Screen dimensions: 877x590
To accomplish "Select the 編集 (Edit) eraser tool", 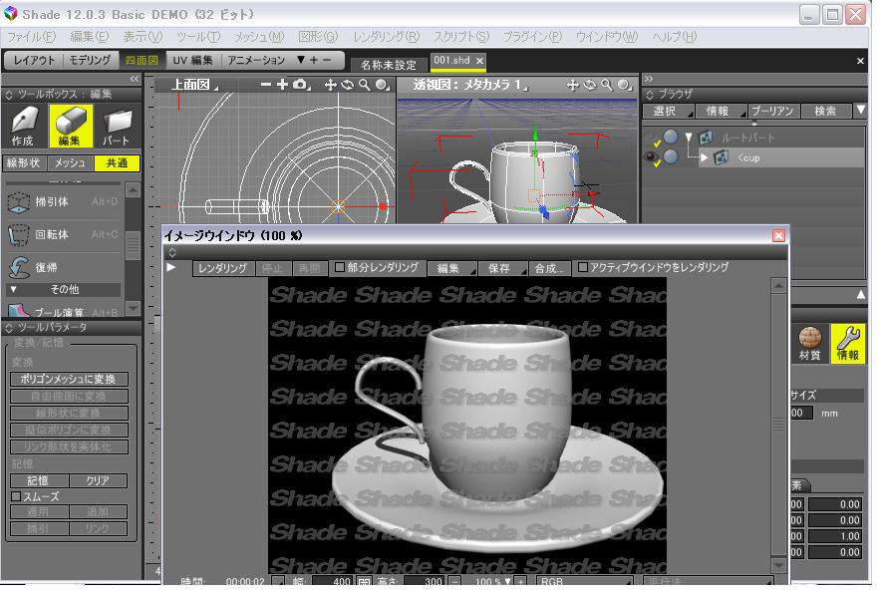I will (x=71, y=126).
